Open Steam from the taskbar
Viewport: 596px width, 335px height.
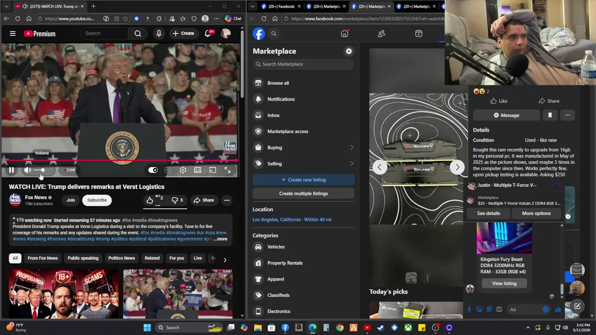(380, 328)
